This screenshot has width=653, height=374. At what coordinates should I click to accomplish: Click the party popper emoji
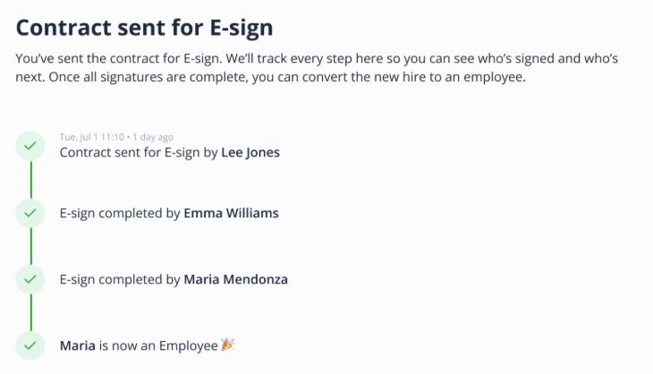click(227, 344)
